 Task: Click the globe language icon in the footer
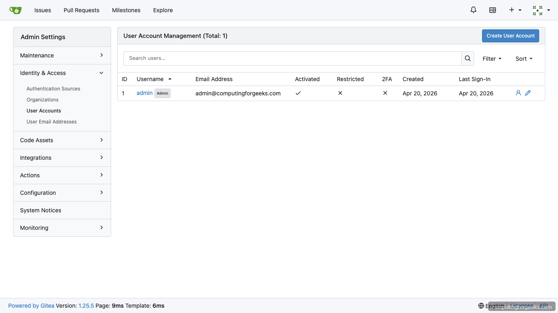[x=482, y=306]
